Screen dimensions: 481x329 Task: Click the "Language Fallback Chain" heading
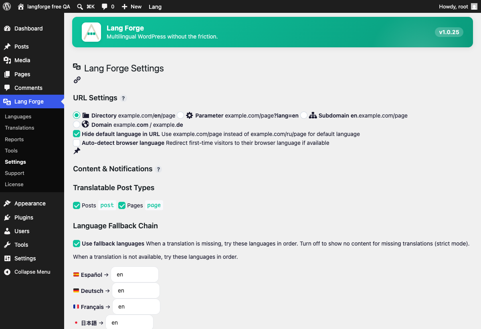115,226
